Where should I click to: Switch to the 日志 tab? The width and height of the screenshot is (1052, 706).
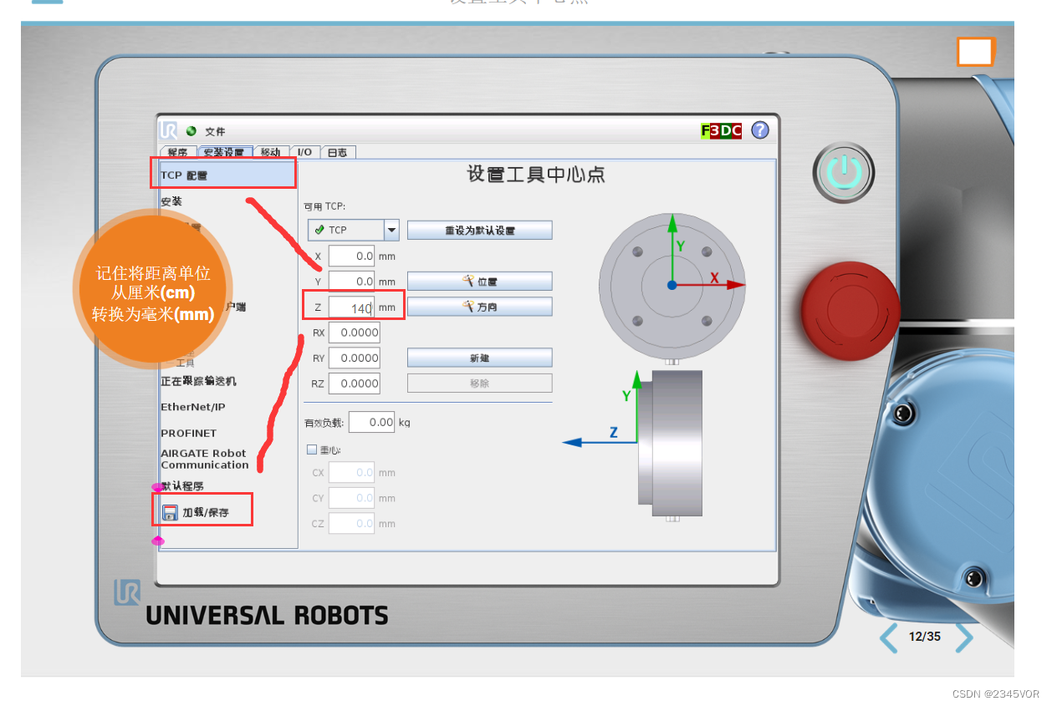pyautogui.click(x=338, y=152)
